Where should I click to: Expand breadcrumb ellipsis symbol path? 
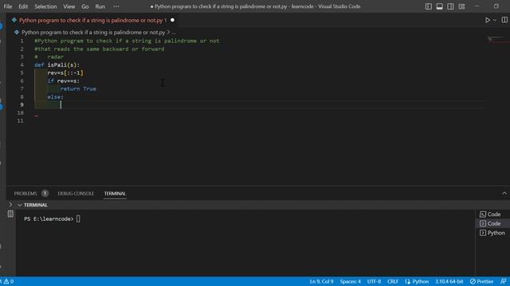pyautogui.click(x=174, y=33)
